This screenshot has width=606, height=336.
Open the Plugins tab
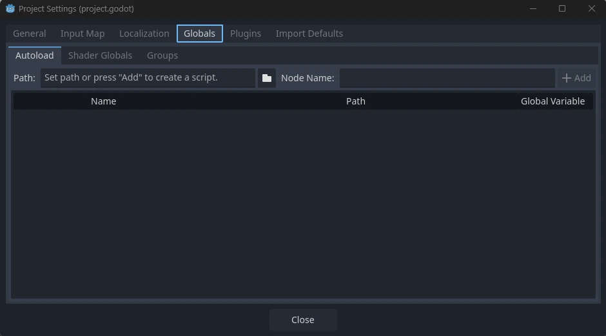[246, 34]
